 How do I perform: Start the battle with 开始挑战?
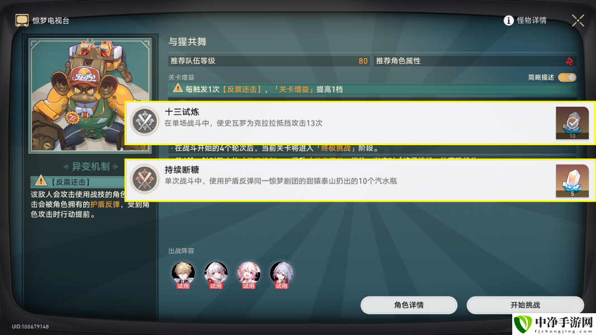click(525, 305)
